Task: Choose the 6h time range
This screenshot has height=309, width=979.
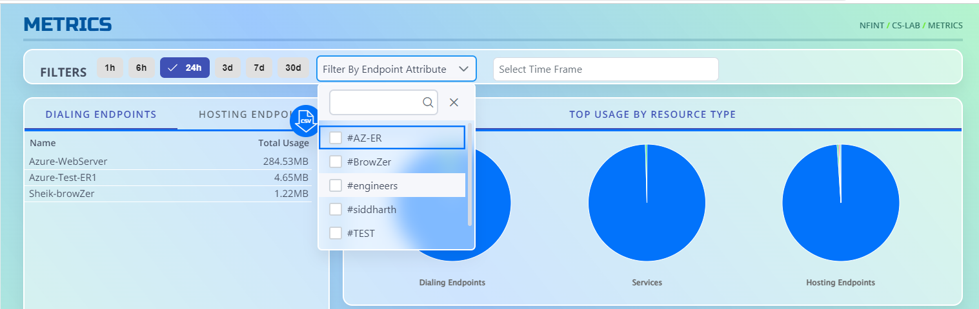Action: (141, 68)
